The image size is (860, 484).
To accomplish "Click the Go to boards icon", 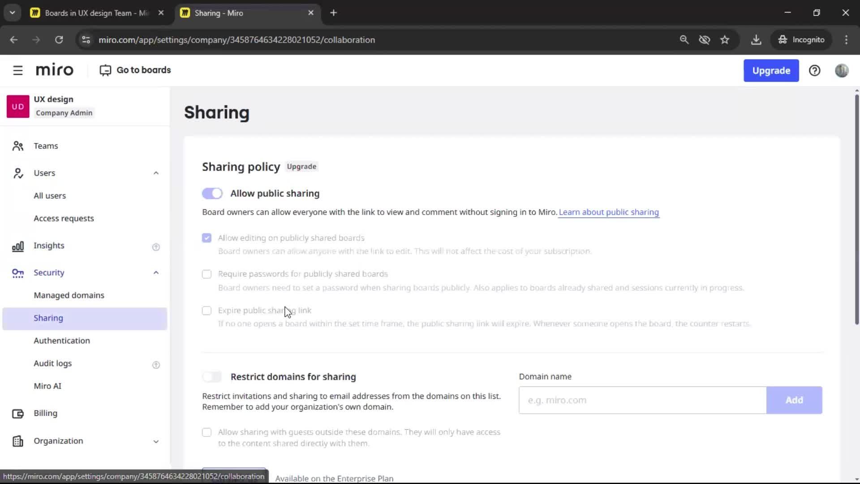I will point(105,70).
